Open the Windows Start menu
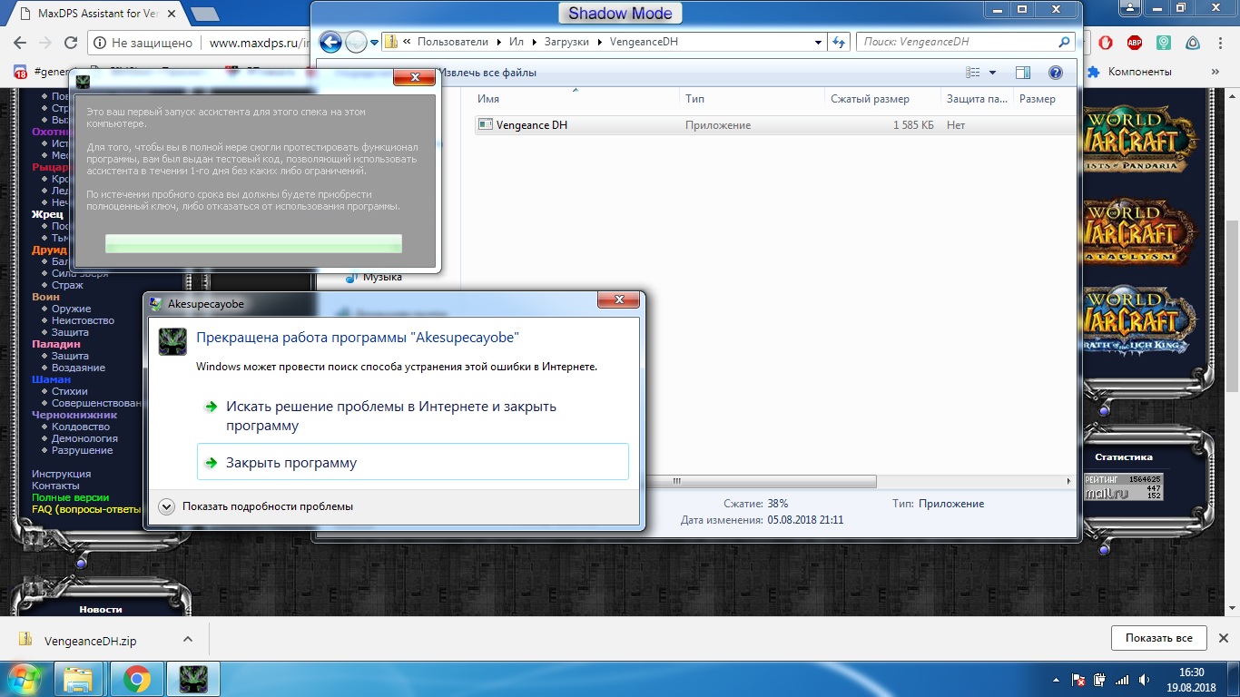Image resolution: width=1240 pixels, height=697 pixels. 25,679
